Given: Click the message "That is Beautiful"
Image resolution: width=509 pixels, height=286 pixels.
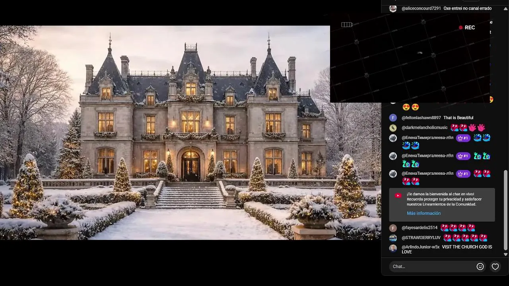Looking at the screenshot, I should 458,118.
